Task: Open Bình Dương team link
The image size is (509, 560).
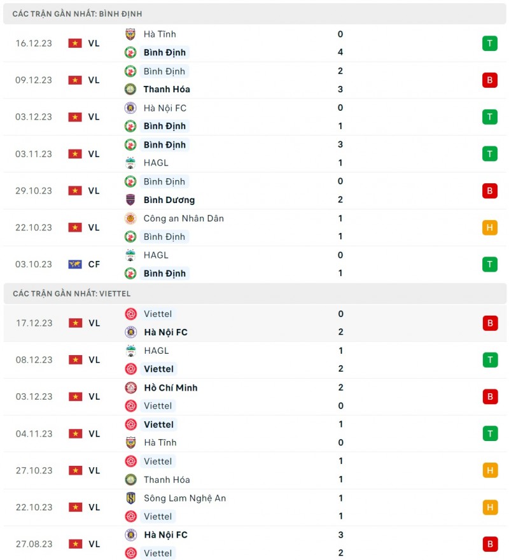Action: tap(169, 200)
